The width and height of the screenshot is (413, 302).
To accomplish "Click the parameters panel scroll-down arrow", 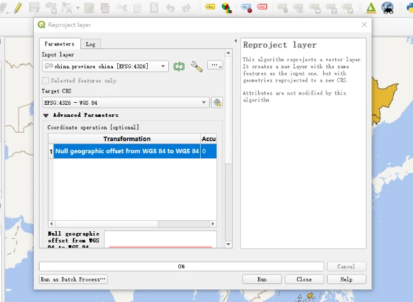I will (x=228, y=245).
